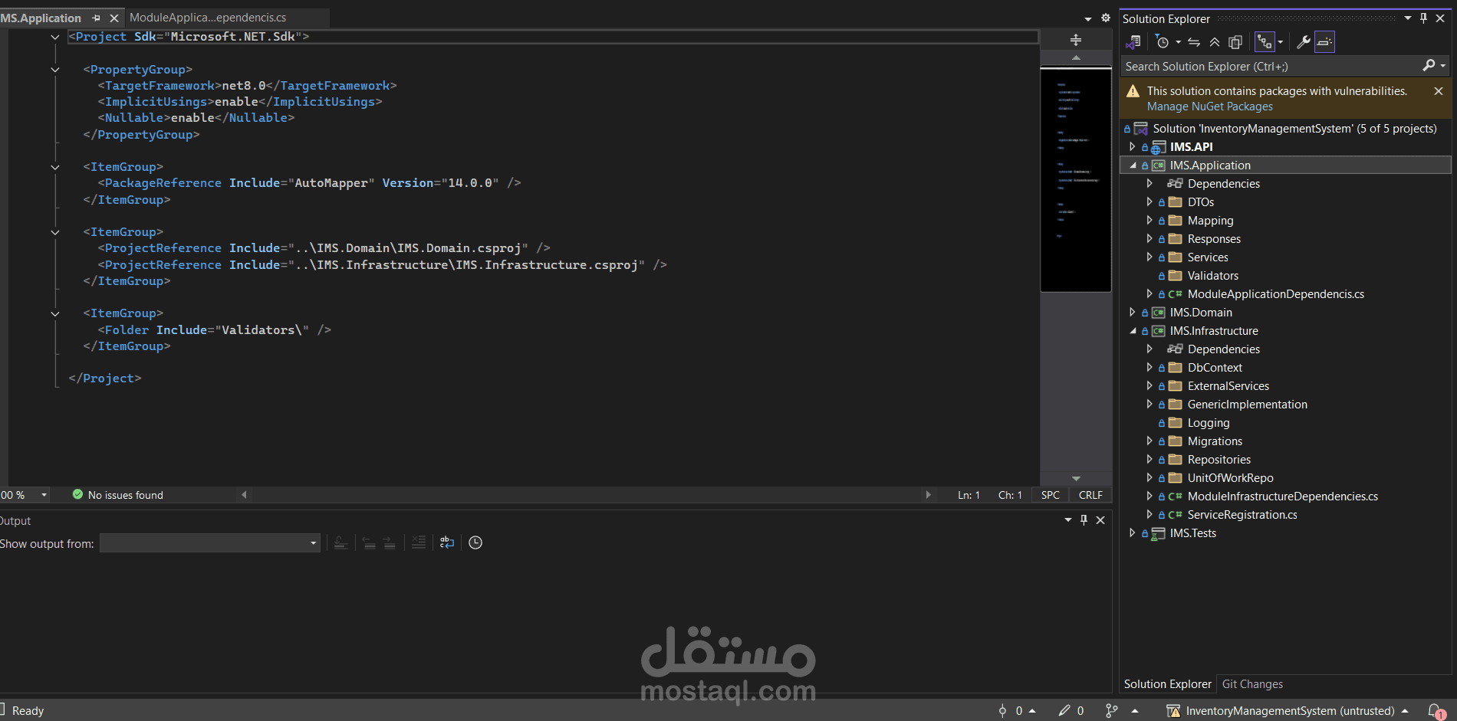Open editor tab list dropdown

(x=1087, y=18)
